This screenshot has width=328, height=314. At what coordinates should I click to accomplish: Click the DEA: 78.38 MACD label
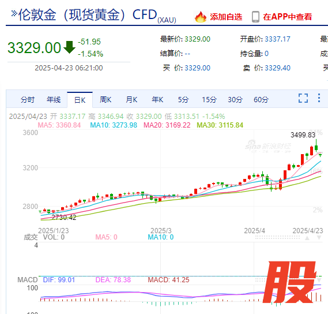[x=113, y=280]
